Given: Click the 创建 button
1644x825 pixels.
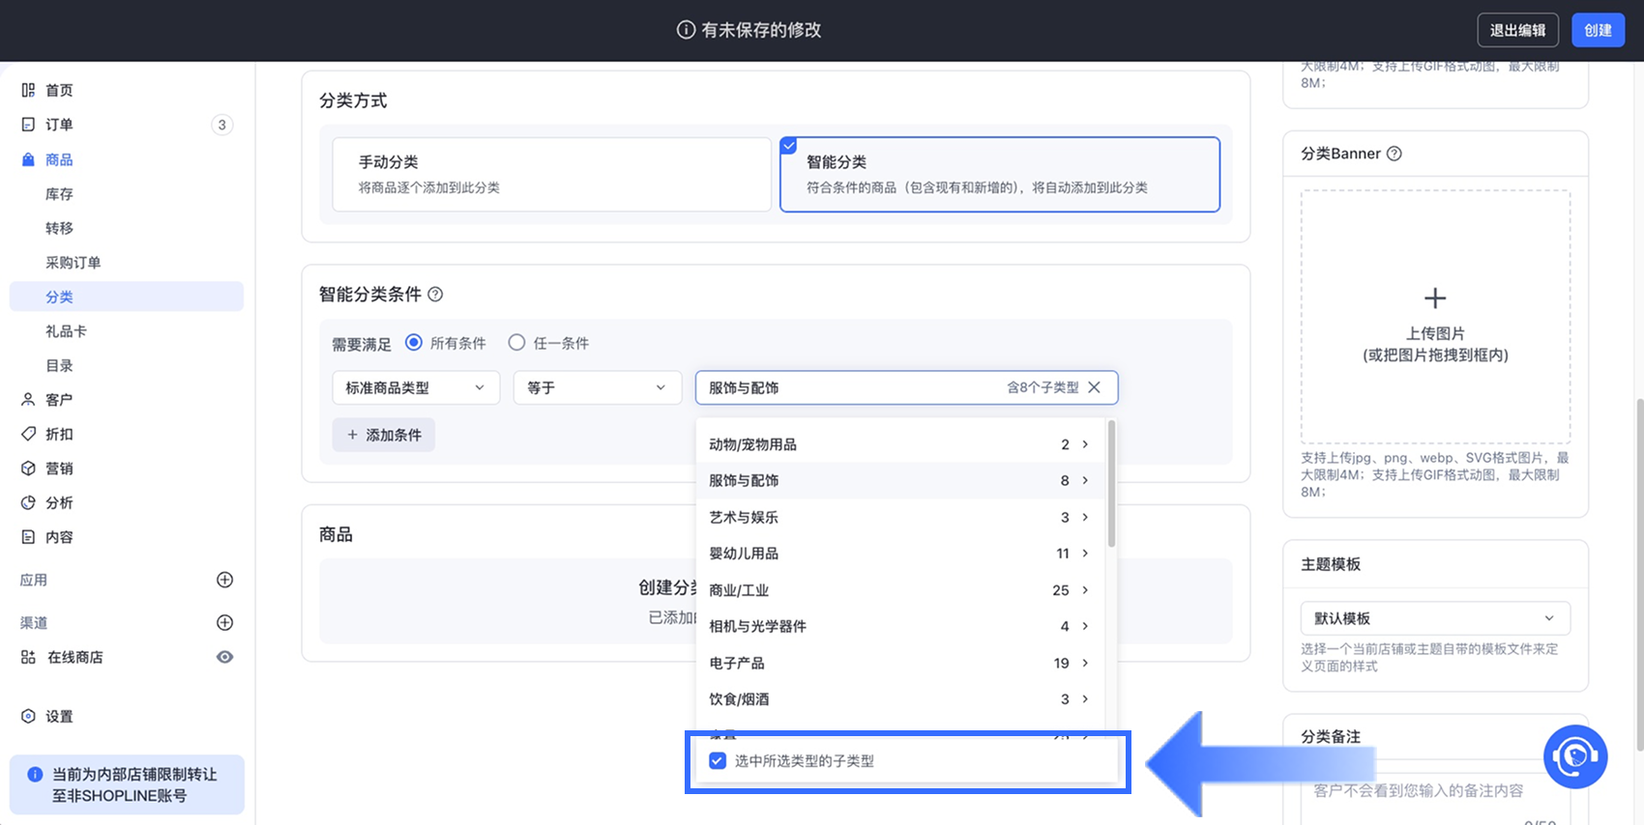Looking at the screenshot, I should [x=1598, y=30].
